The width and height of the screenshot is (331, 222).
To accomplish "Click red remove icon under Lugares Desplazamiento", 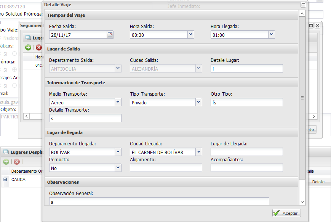I will tap(17, 161).
